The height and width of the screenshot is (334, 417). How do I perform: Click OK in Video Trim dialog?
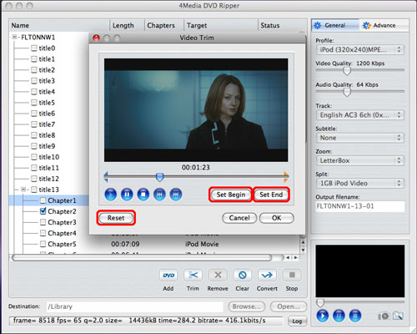pos(276,218)
